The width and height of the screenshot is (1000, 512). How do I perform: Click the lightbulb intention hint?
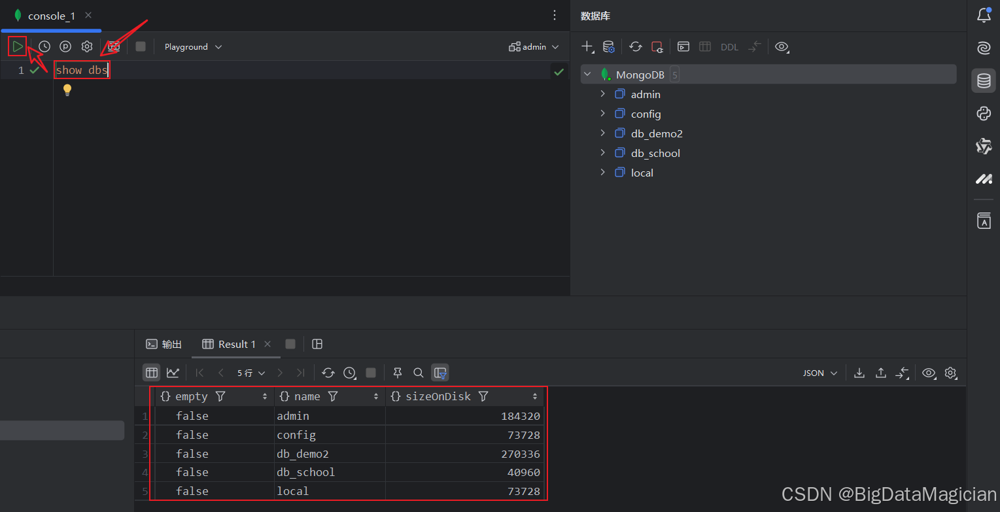click(67, 90)
